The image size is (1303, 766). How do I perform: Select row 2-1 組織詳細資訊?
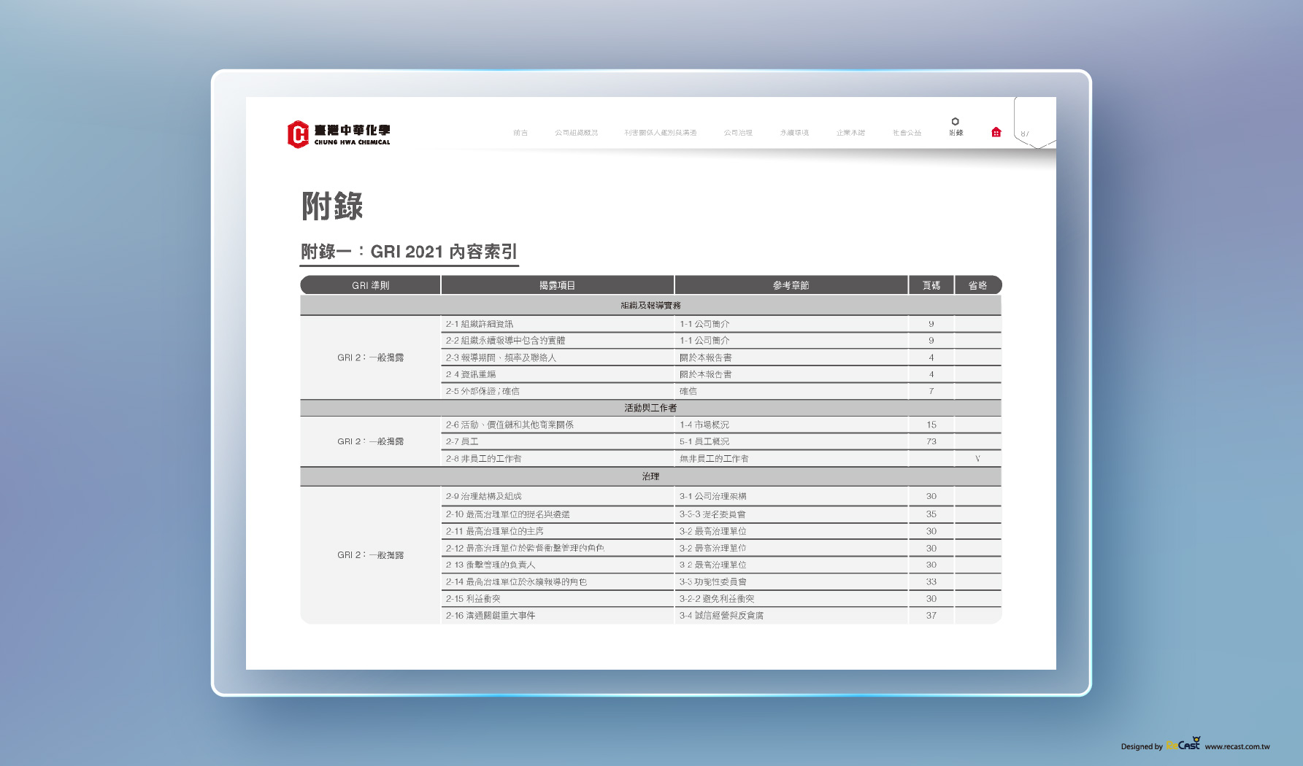click(720, 324)
